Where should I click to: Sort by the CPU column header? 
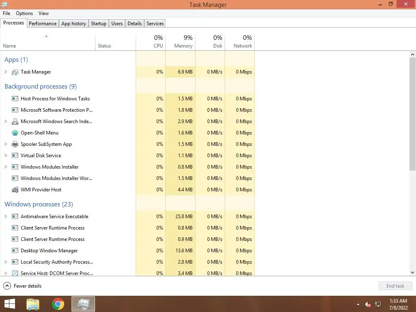click(x=151, y=42)
